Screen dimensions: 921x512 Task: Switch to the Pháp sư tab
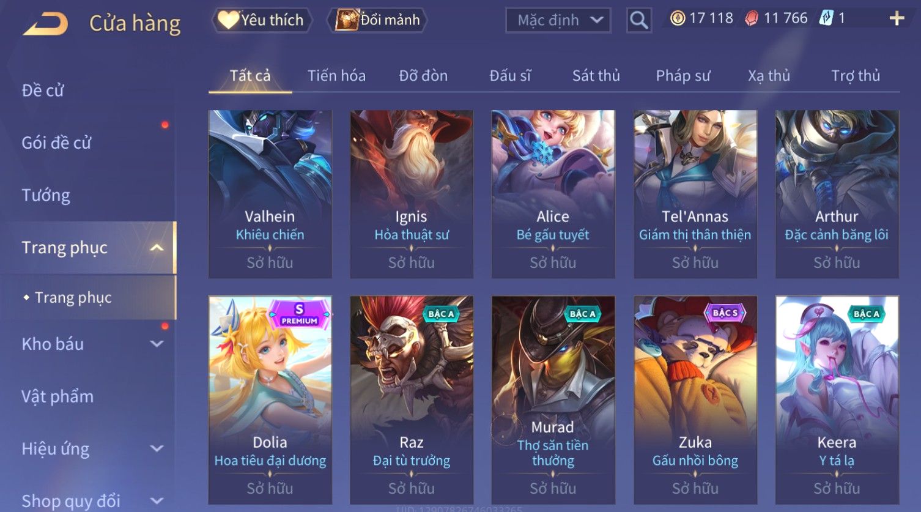pos(683,76)
